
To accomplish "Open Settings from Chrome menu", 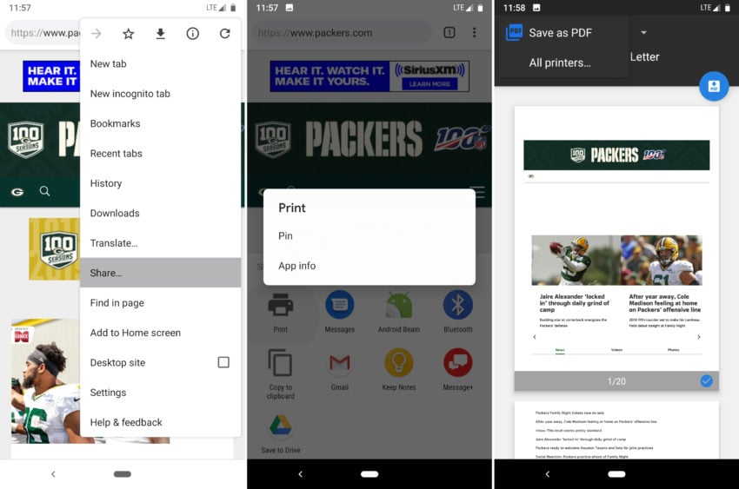I will [160, 393].
